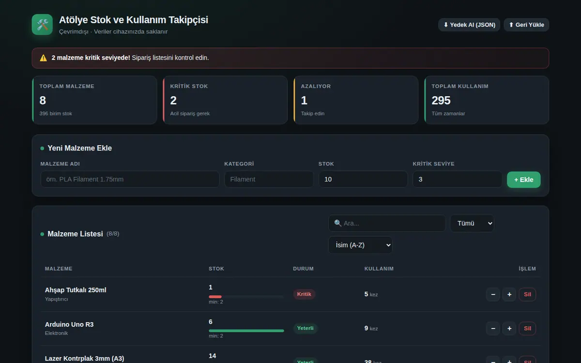Image resolution: width=581 pixels, height=363 pixels.
Task: Click the plus button for Arduino Uno R3
Action: [509, 329]
